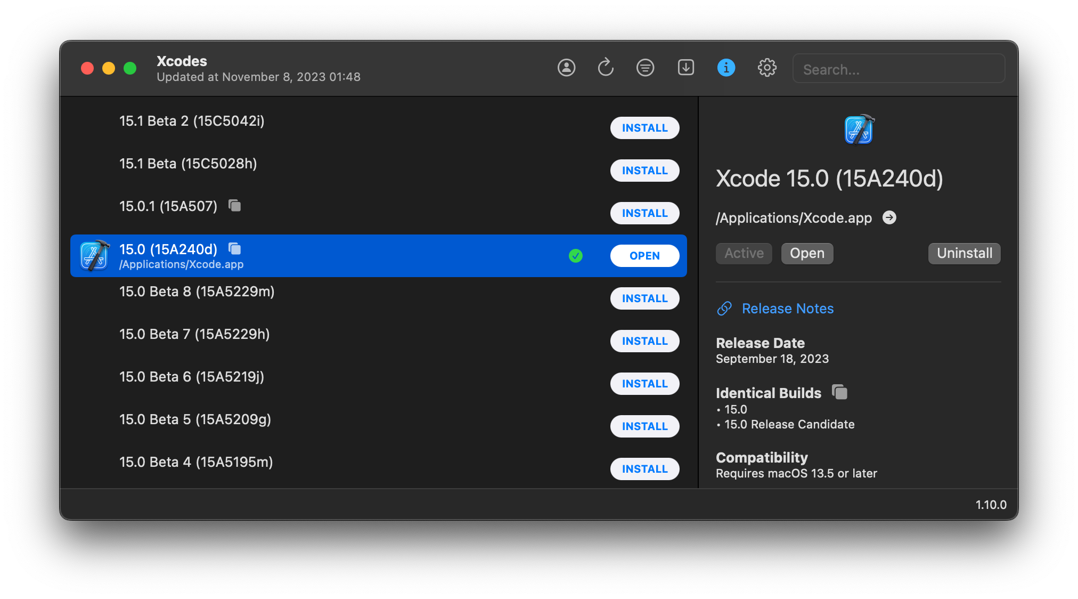
Task: Install 15.1 Beta 2 (15C5042i)
Action: [x=644, y=128]
